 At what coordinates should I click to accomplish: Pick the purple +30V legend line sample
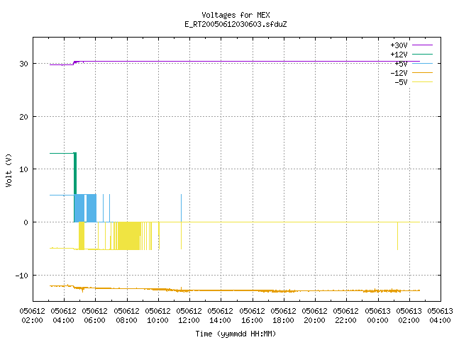tap(422, 45)
